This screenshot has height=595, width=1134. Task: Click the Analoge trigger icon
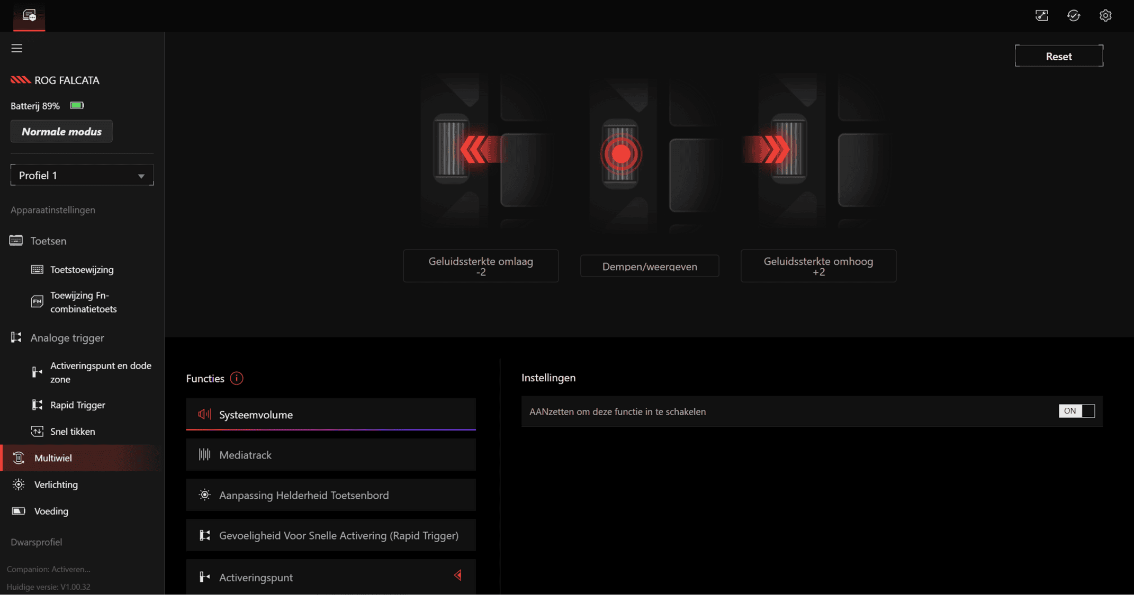(16, 337)
